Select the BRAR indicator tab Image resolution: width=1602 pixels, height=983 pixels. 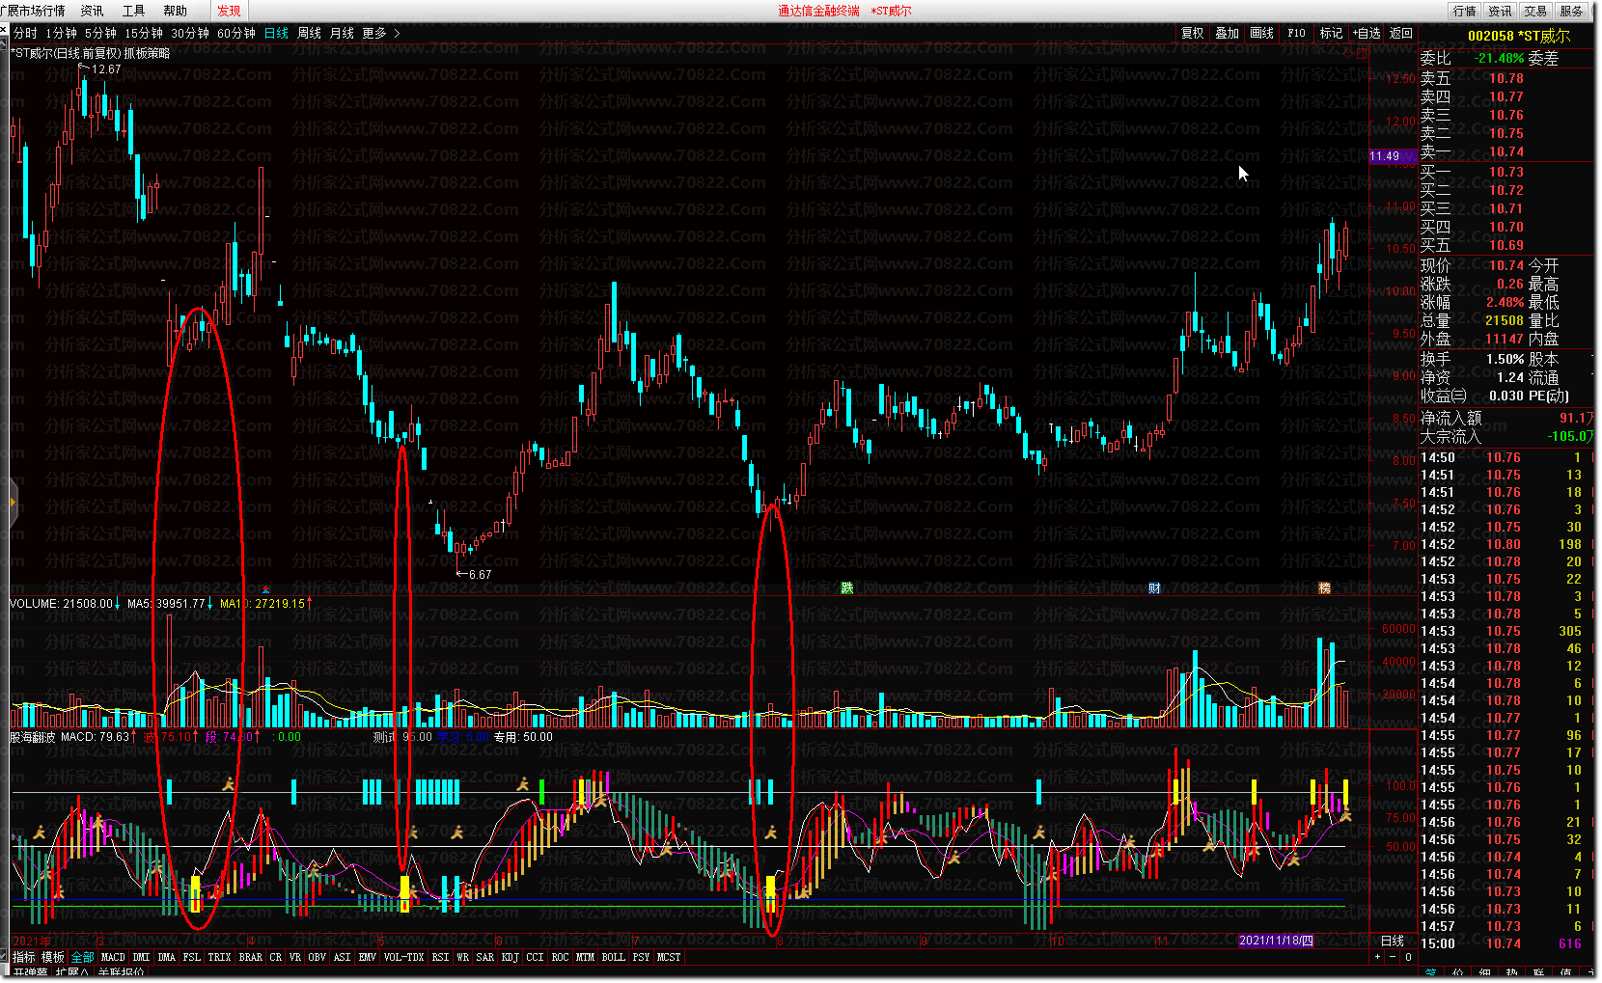pyautogui.click(x=251, y=957)
